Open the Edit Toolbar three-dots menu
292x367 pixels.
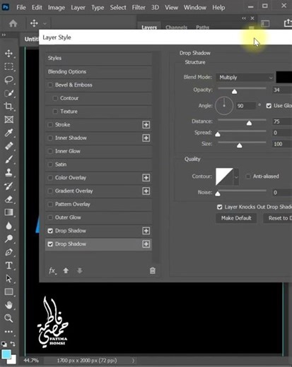(8, 332)
